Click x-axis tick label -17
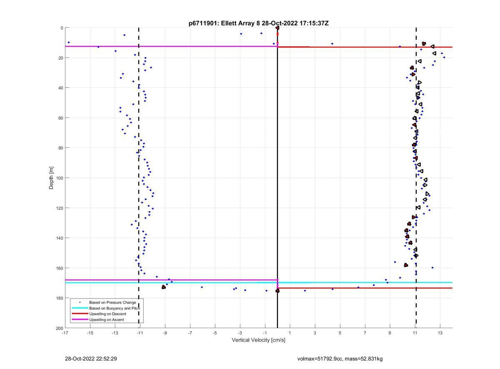The image size is (500, 369). coord(65,333)
